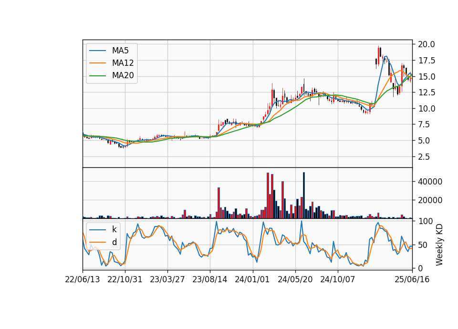Click the 24/01/01 date label

(252, 279)
